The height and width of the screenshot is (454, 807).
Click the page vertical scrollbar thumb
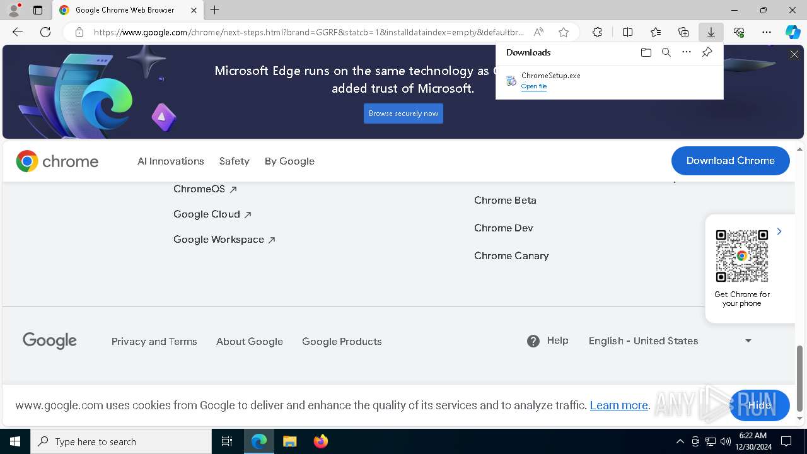pyautogui.click(x=800, y=377)
